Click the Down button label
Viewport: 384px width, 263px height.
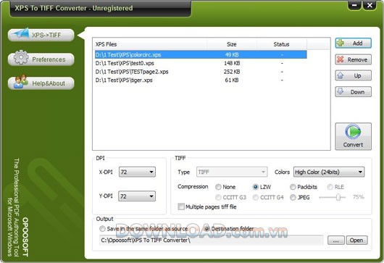point(357,92)
